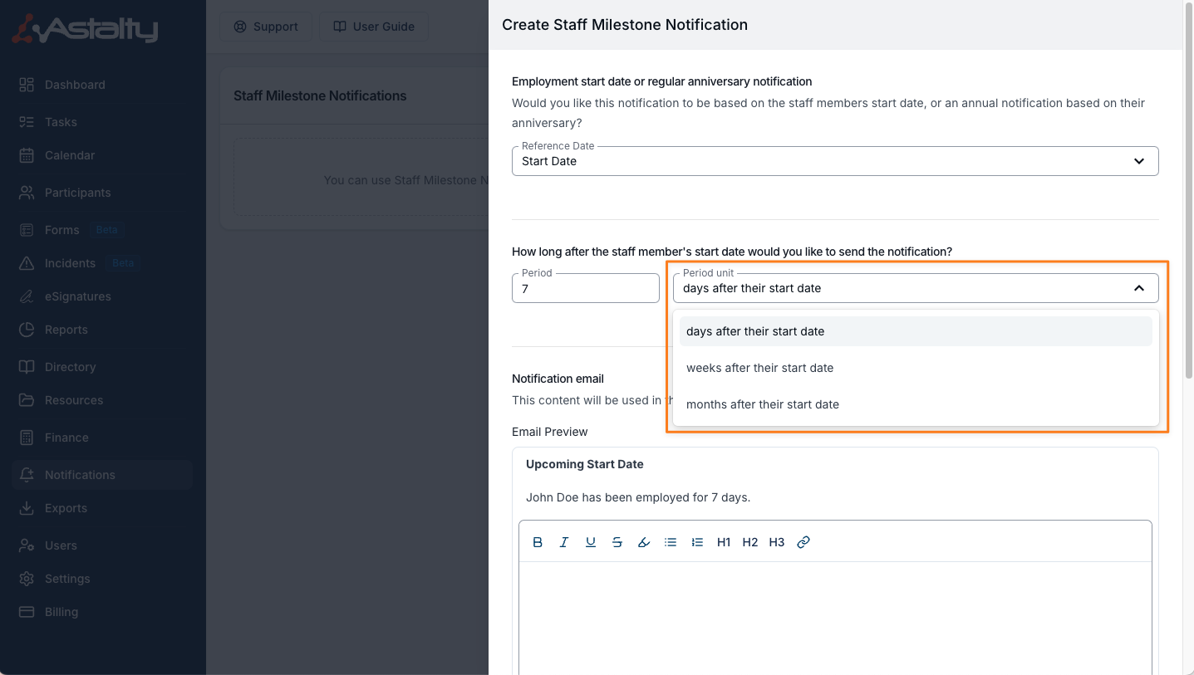Choose 'months after their start date' option
The width and height of the screenshot is (1194, 675).
(x=762, y=404)
